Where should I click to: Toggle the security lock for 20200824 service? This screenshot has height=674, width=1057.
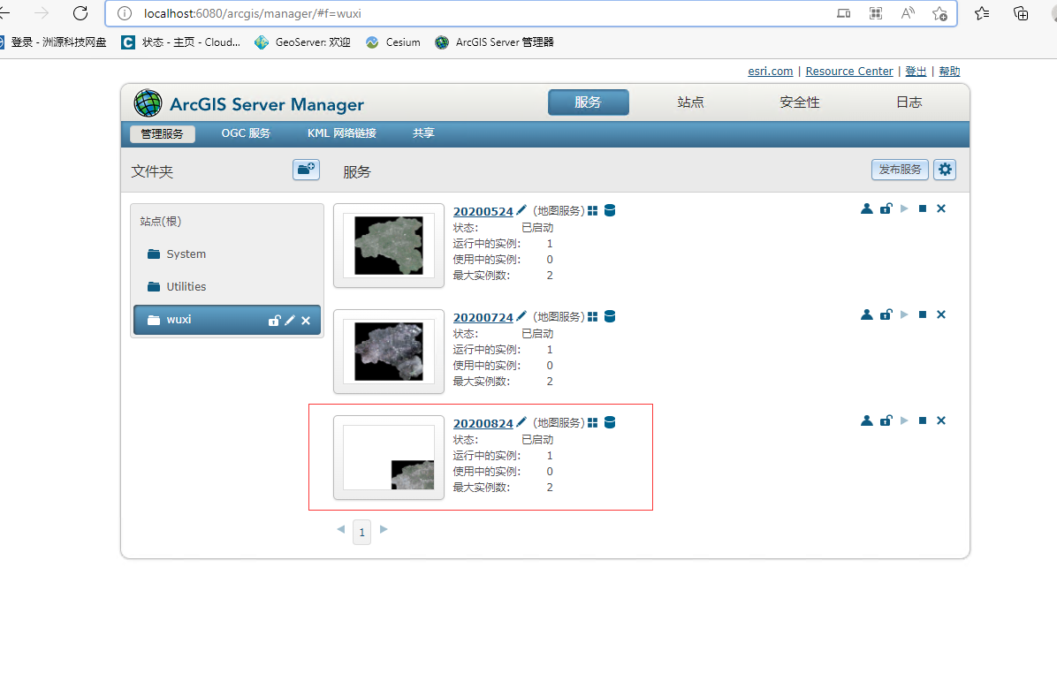(x=886, y=420)
